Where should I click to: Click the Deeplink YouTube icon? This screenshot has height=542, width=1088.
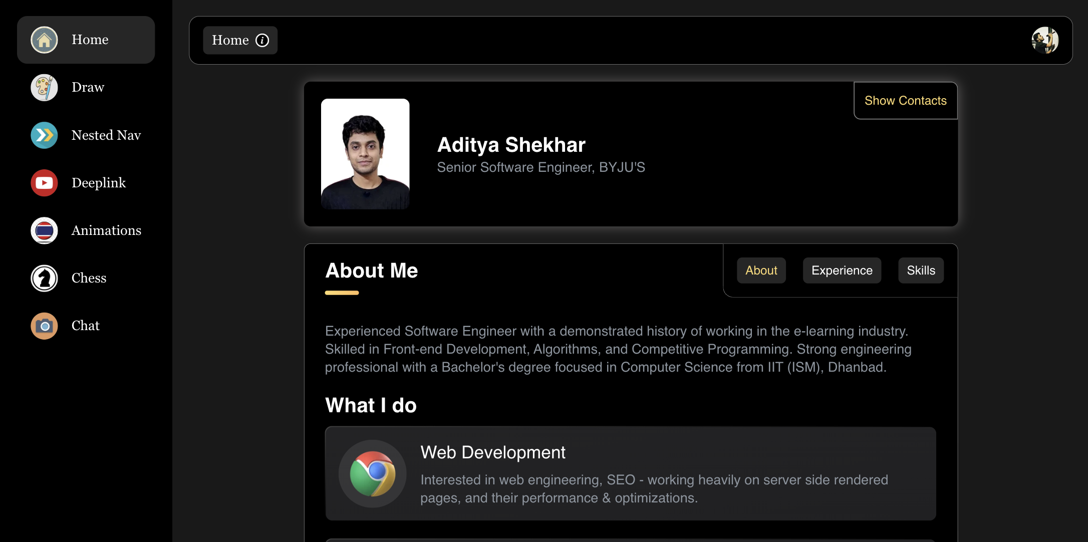(44, 182)
